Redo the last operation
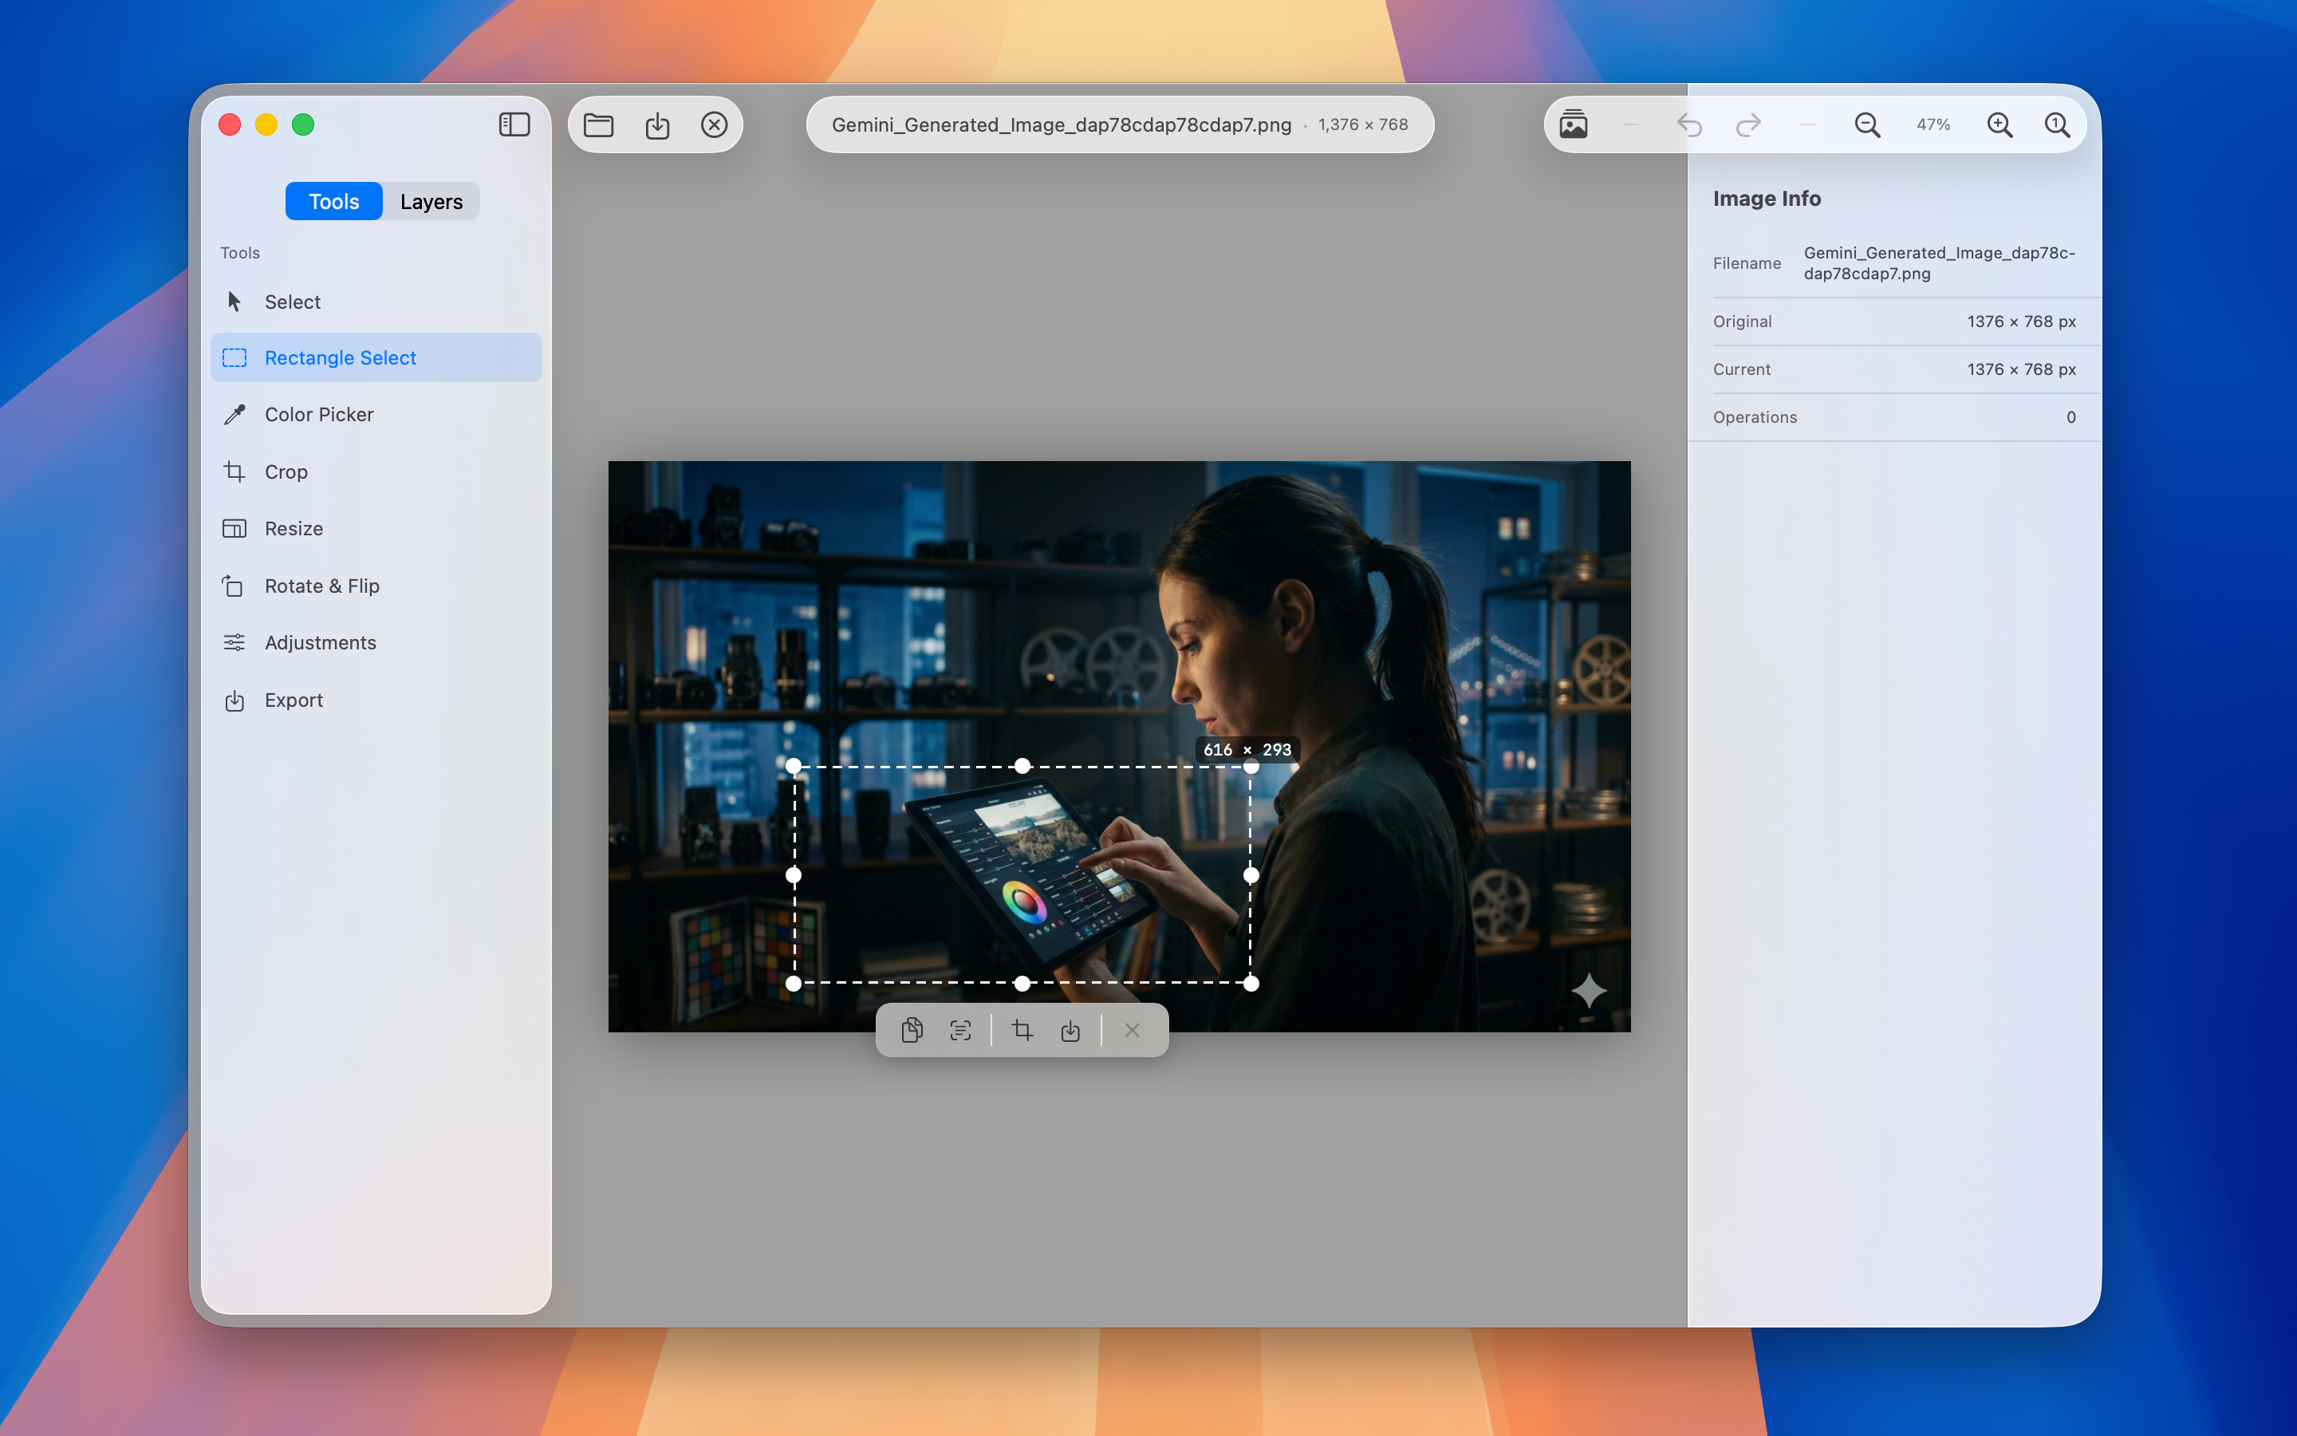2297x1436 pixels. pos(1748,124)
